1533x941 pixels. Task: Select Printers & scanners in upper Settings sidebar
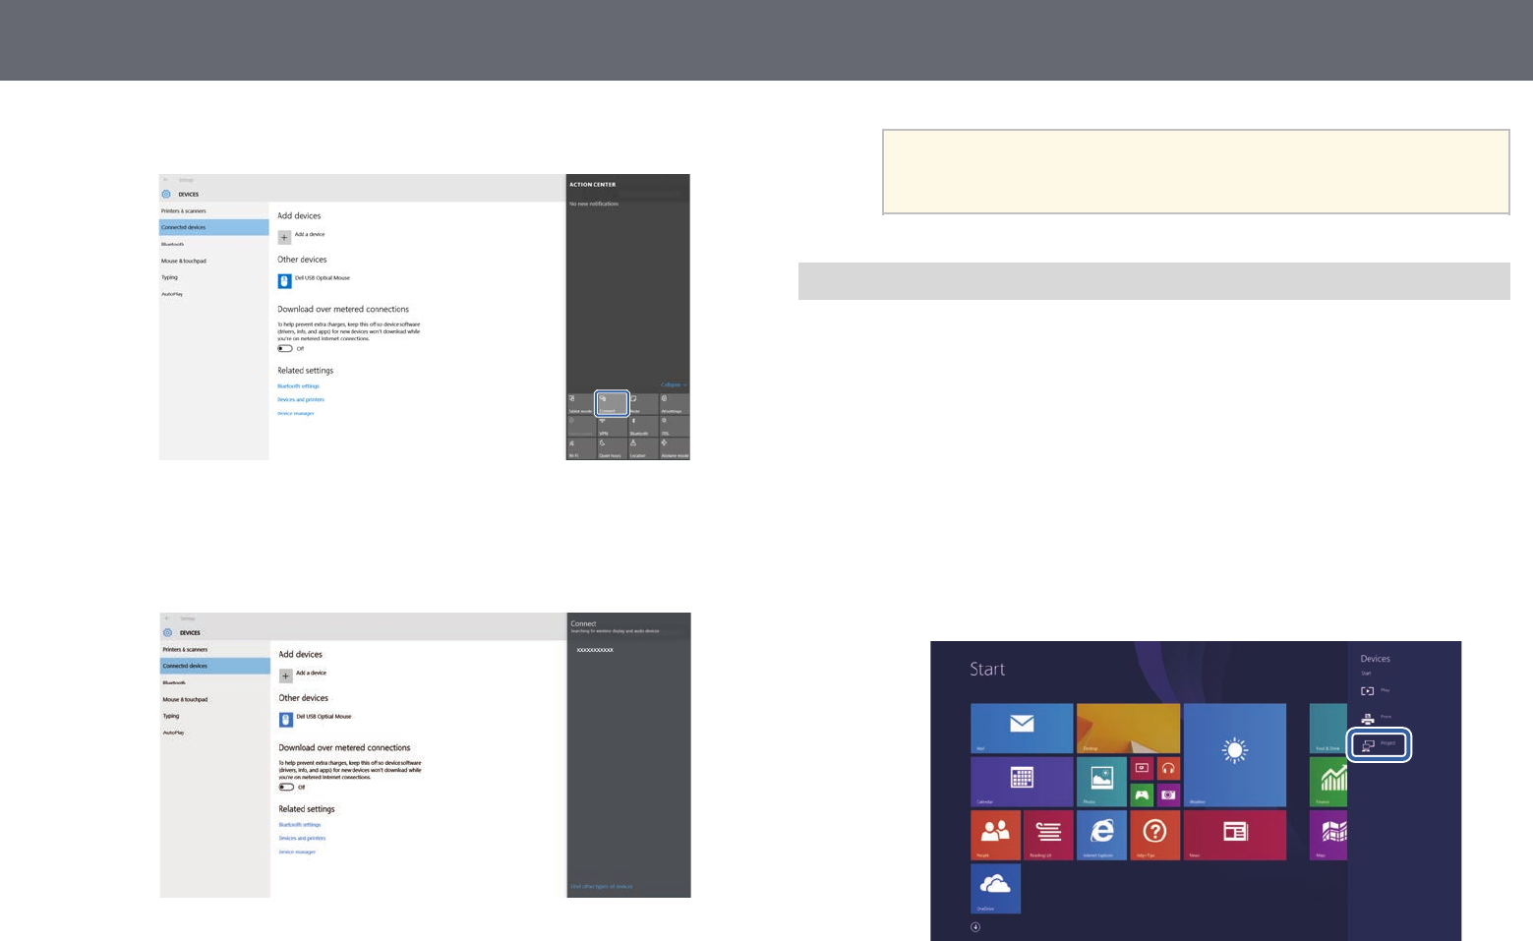coord(184,210)
